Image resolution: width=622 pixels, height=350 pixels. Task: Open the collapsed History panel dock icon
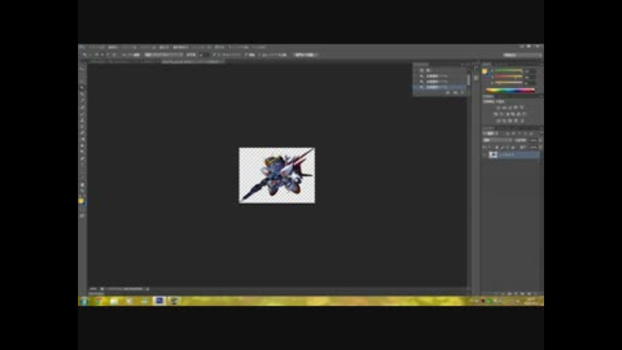(x=476, y=69)
